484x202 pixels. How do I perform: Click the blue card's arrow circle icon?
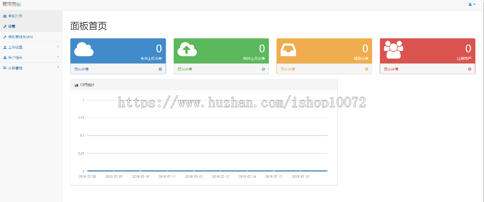pos(160,69)
